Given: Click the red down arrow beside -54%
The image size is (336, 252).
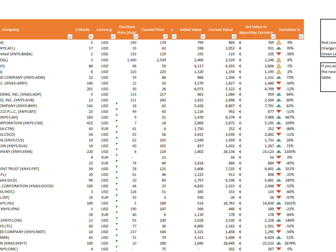Looking at the screenshot, I should (x=279, y=83).
